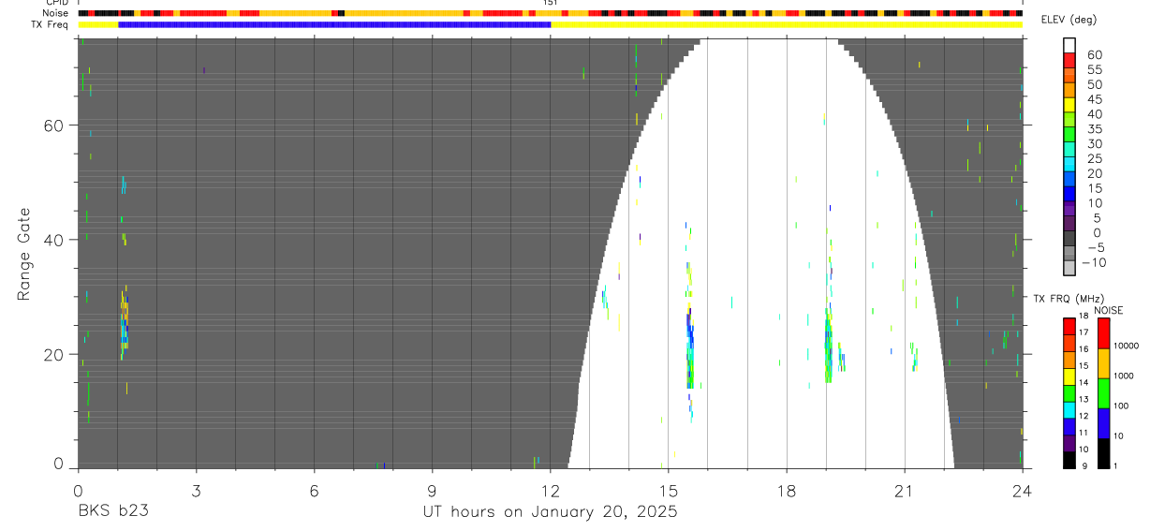Click the "1000" label on the NOISE legend
This screenshot has height=531, width=1150.
[1125, 376]
